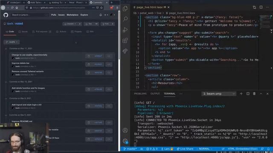Open VS Code notifications bell in status bar
The image size is (273, 153).
pos(268,149)
